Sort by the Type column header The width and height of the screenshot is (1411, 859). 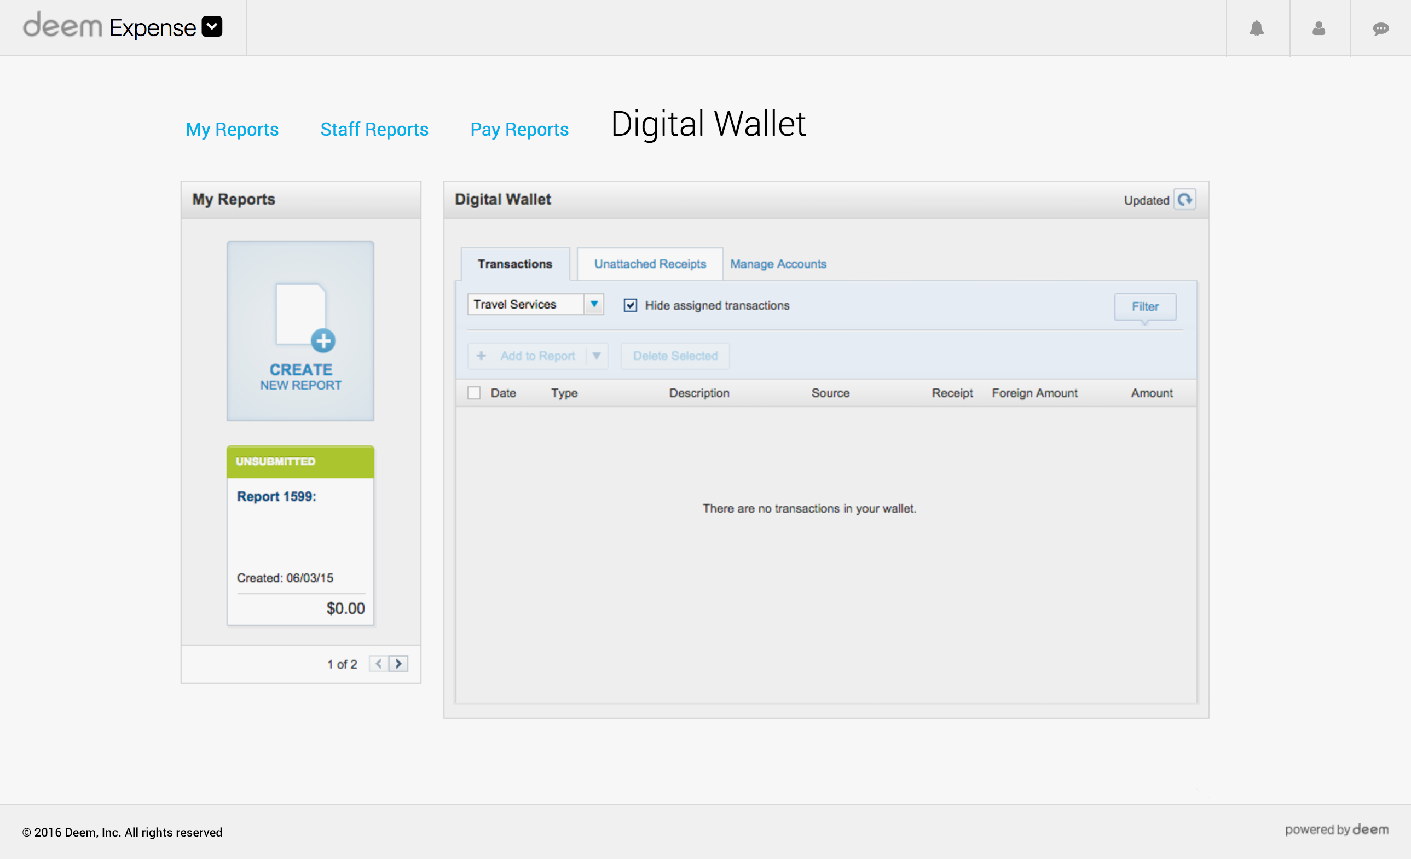(x=564, y=393)
